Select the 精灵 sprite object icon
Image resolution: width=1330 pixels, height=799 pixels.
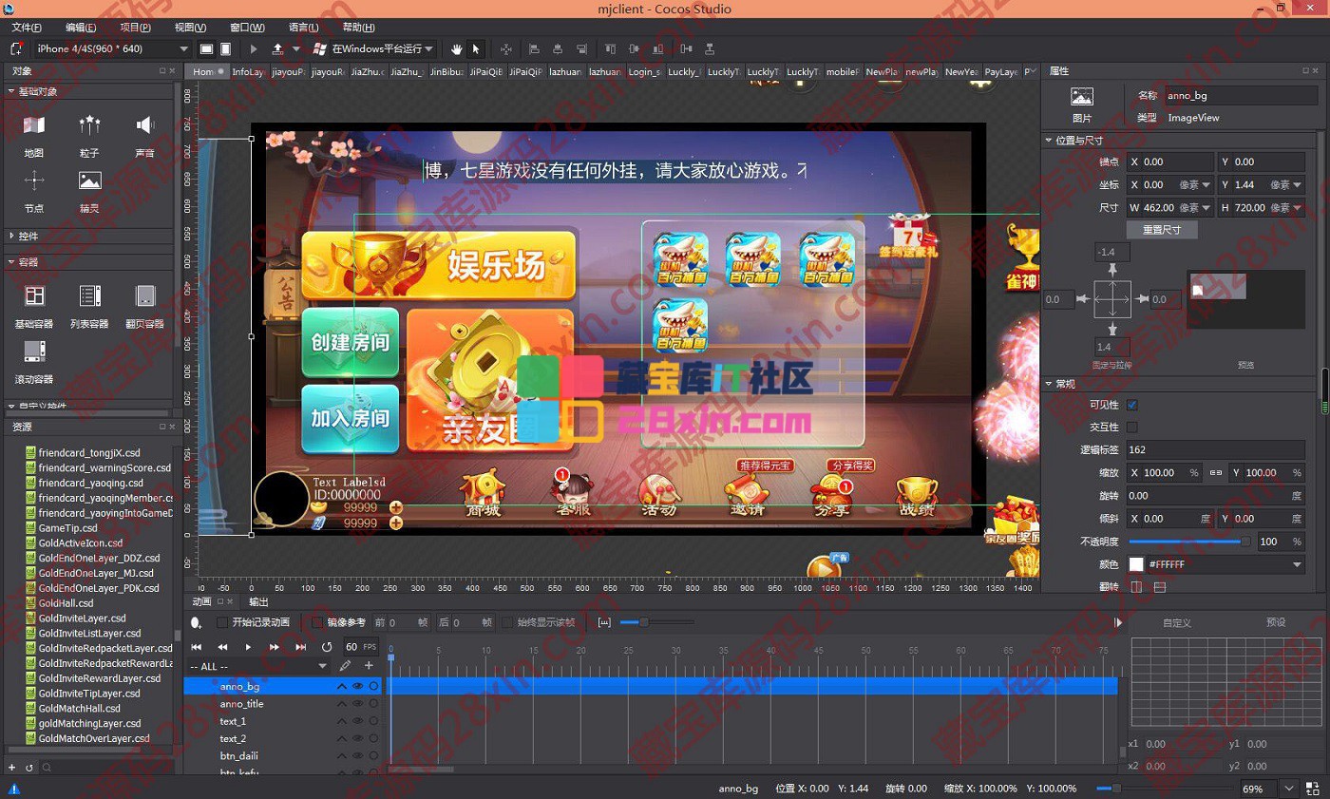(90, 181)
